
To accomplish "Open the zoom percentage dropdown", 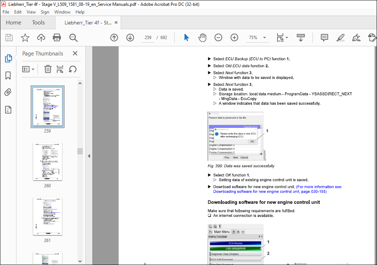I will 264,38.
